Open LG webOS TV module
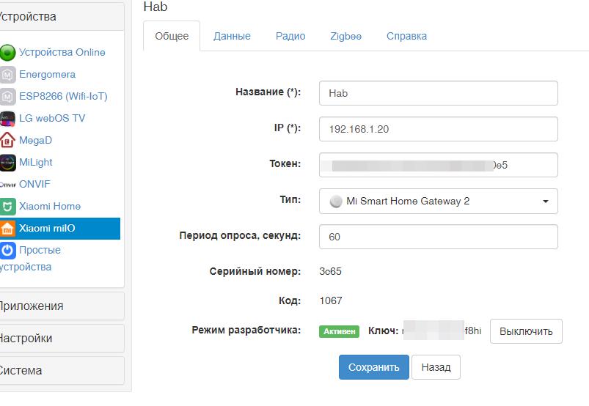Image resolution: width=589 pixels, height=406 pixels. tap(52, 118)
